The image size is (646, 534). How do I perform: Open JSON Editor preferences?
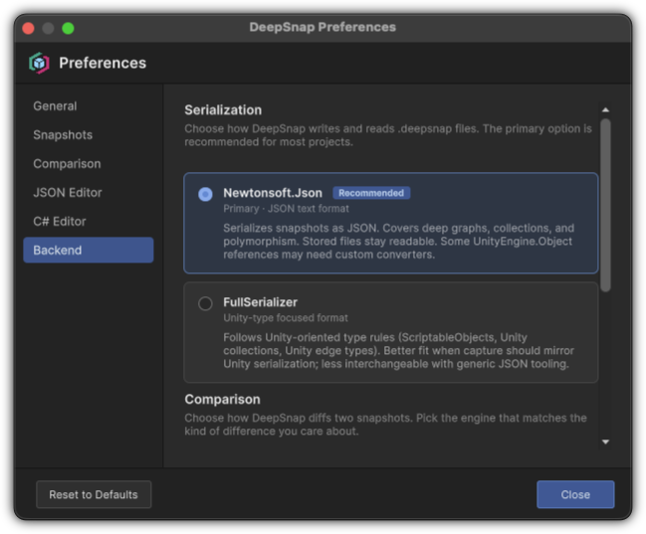tap(89, 193)
